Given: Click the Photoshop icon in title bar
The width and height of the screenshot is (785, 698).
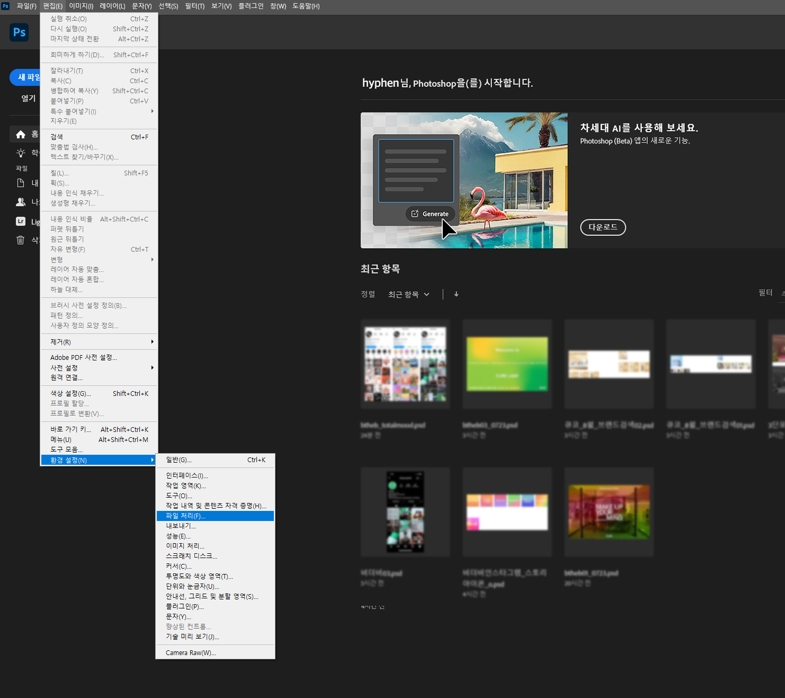Looking at the screenshot, I should tap(5, 6).
